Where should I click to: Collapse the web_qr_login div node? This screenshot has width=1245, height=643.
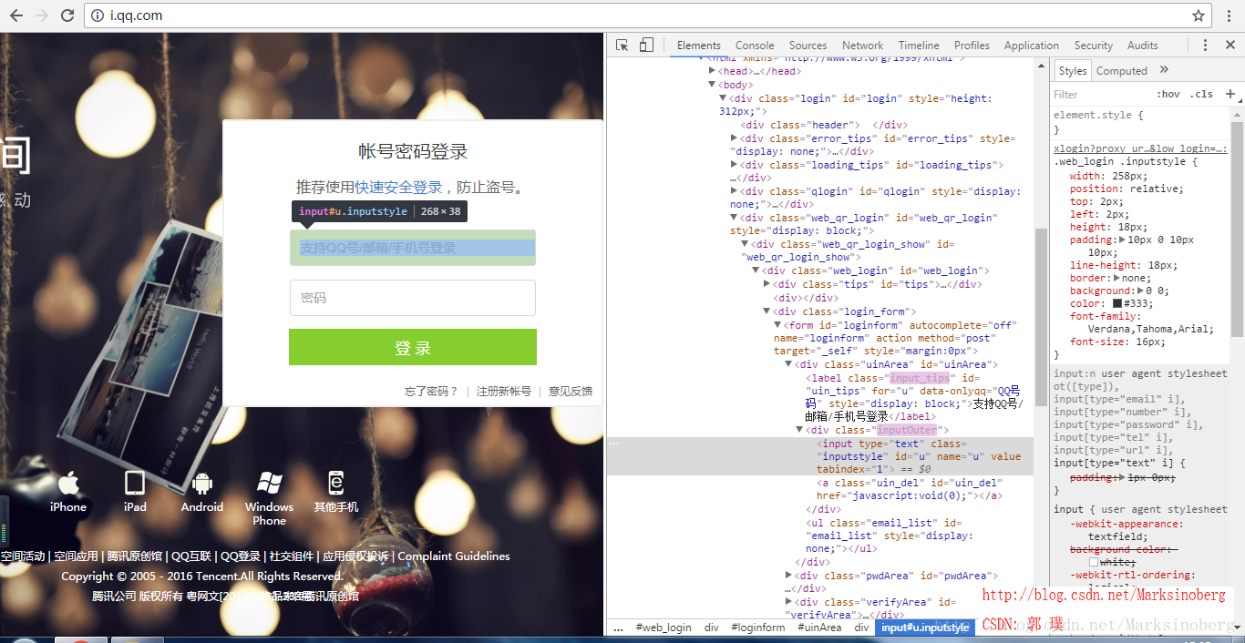tap(734, 218)
